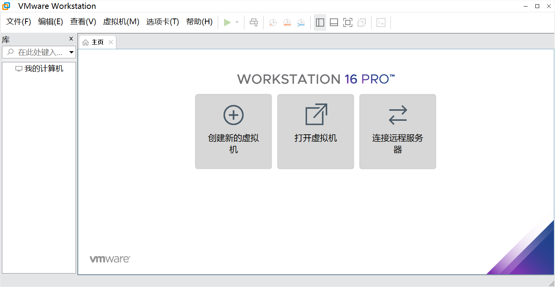Click the green Power On button
This screenshot has width=555, height=287.
(227, 22)
